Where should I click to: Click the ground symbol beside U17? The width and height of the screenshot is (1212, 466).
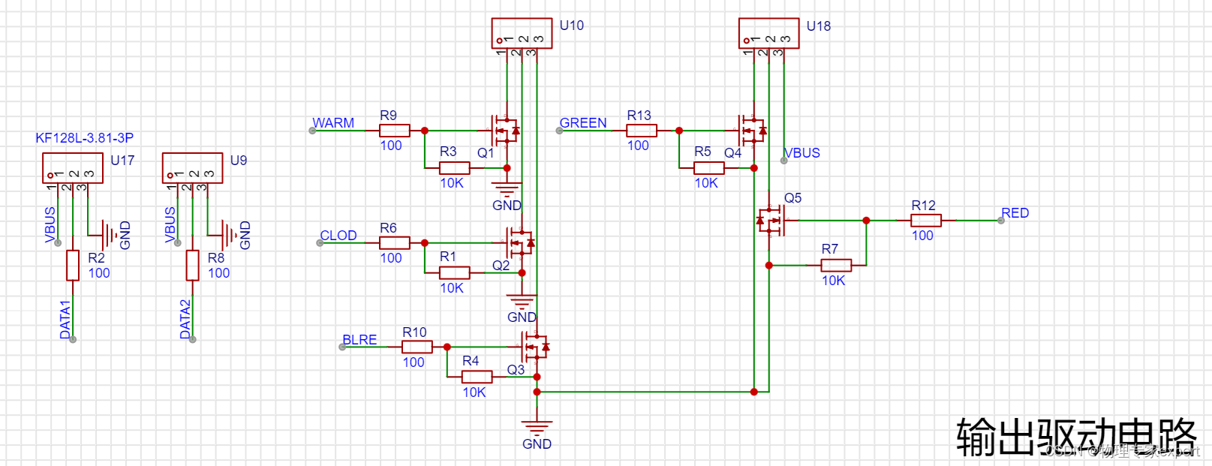coord(109,236)
